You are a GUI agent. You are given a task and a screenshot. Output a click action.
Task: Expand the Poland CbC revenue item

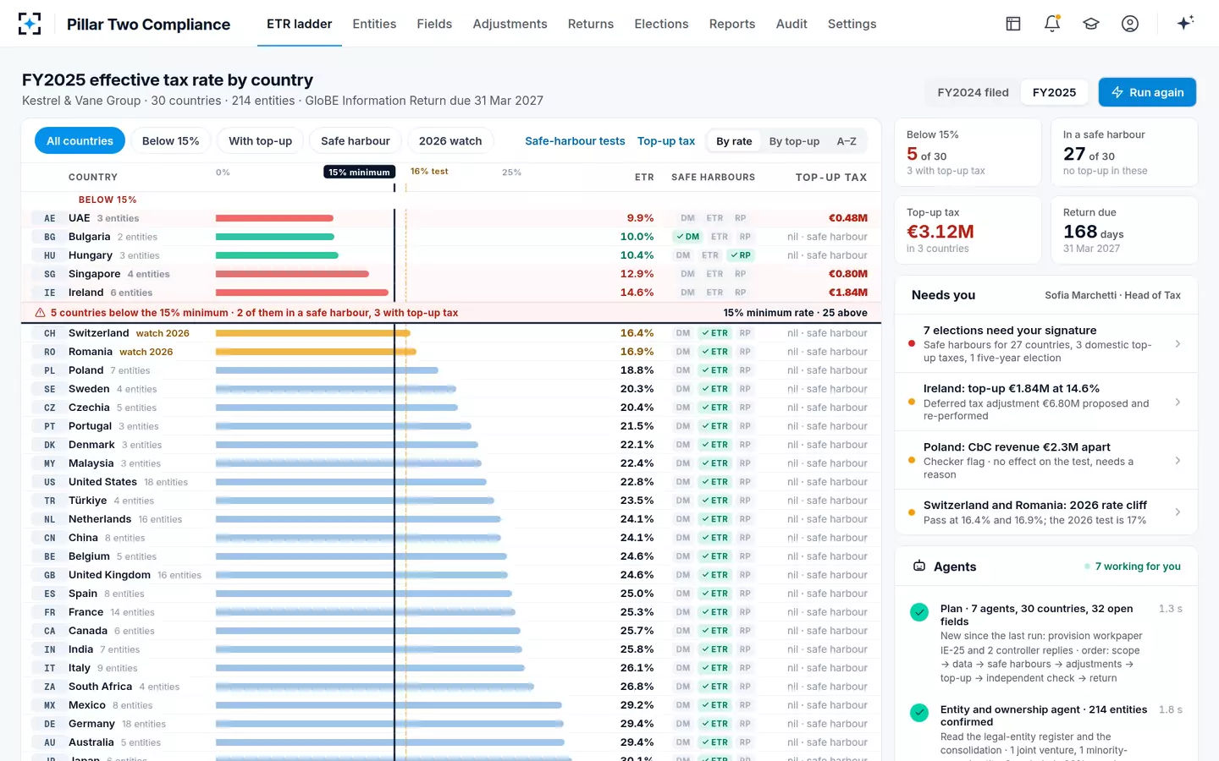coord(1046,460)
